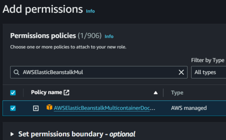Screen dimensions: 226x140
Task: Sort policies using the ascending arrow
Action: (156, 92)
